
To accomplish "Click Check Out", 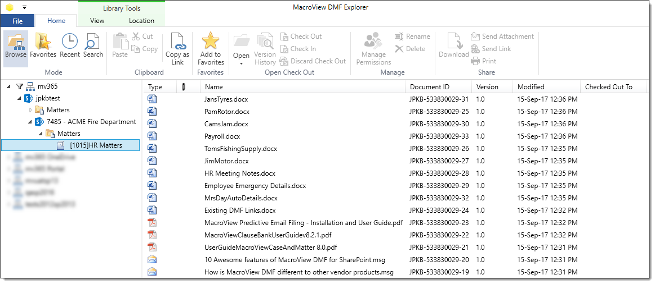I will click(301, 36).
